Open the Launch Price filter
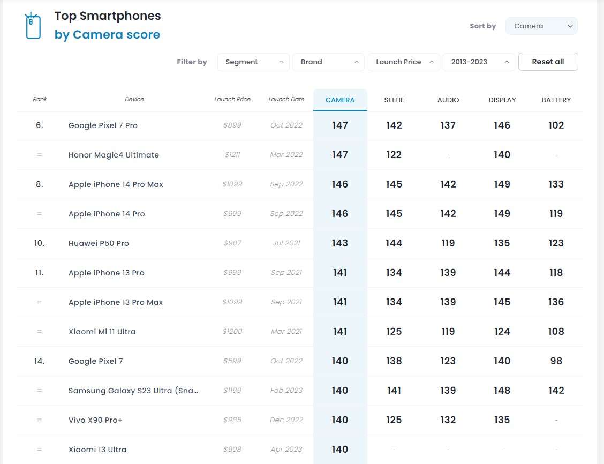This screenshot has width=604, height=464. pyautogui.click(x=404, y=62)
